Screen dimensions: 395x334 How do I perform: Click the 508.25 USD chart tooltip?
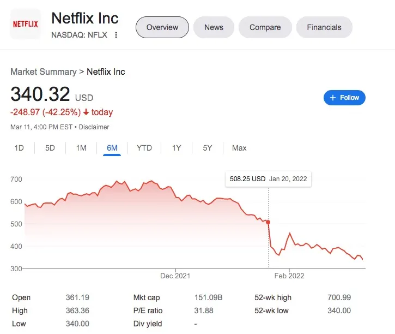pyautogui.click(x=268, y=178)
